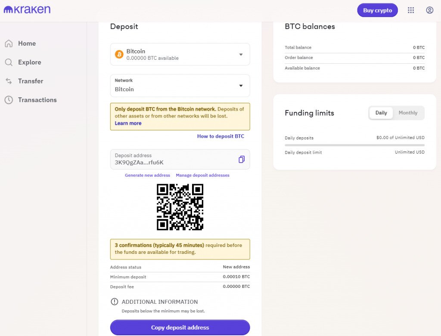Viewport: 441px width, 336px height.
Task: Open the Transactions sidebar entry
Action: [x=36, y=100]
